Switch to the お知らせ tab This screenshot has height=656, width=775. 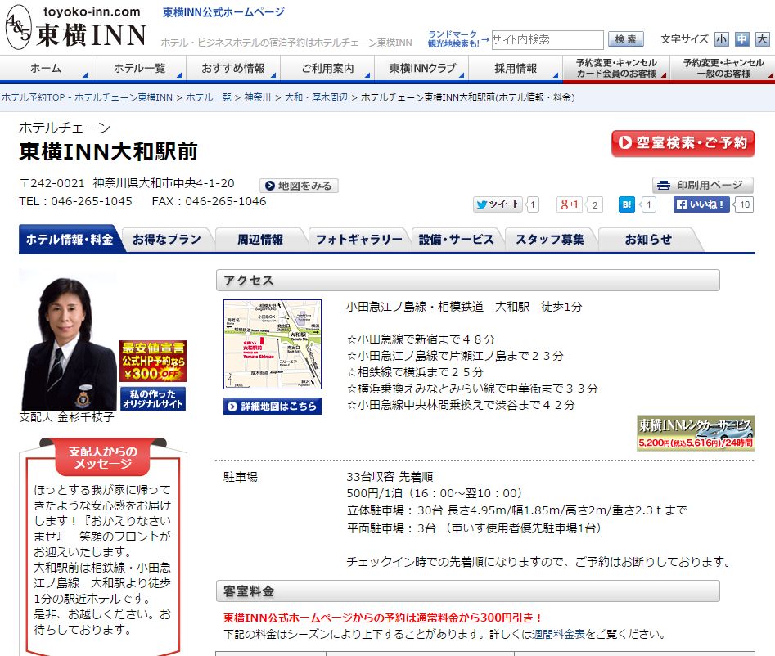pos(648,240)
